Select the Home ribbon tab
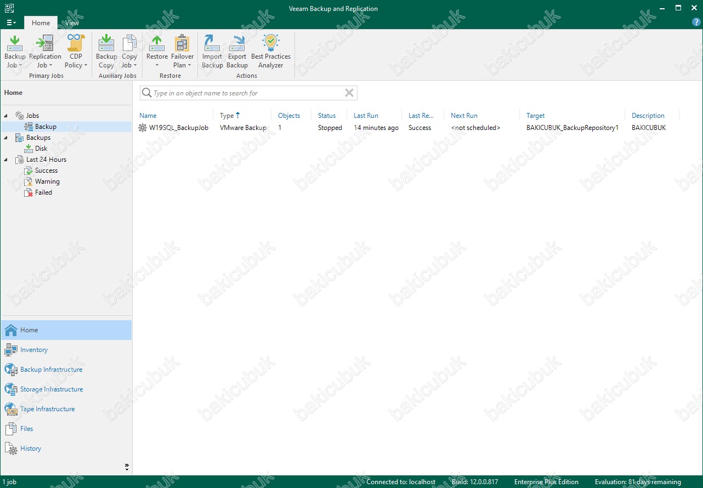 click(41, 23)
